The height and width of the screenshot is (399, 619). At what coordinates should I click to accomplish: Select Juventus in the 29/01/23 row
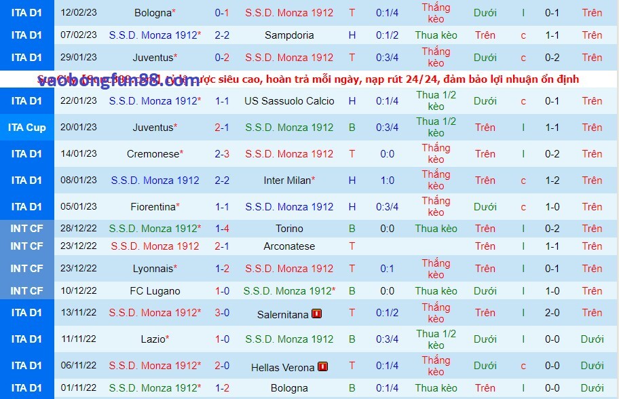tap(153, 58)
